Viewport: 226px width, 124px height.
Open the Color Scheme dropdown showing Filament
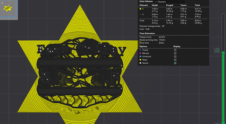170,2
